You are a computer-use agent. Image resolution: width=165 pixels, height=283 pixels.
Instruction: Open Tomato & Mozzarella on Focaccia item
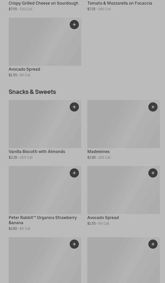click(x=120, y=3)
